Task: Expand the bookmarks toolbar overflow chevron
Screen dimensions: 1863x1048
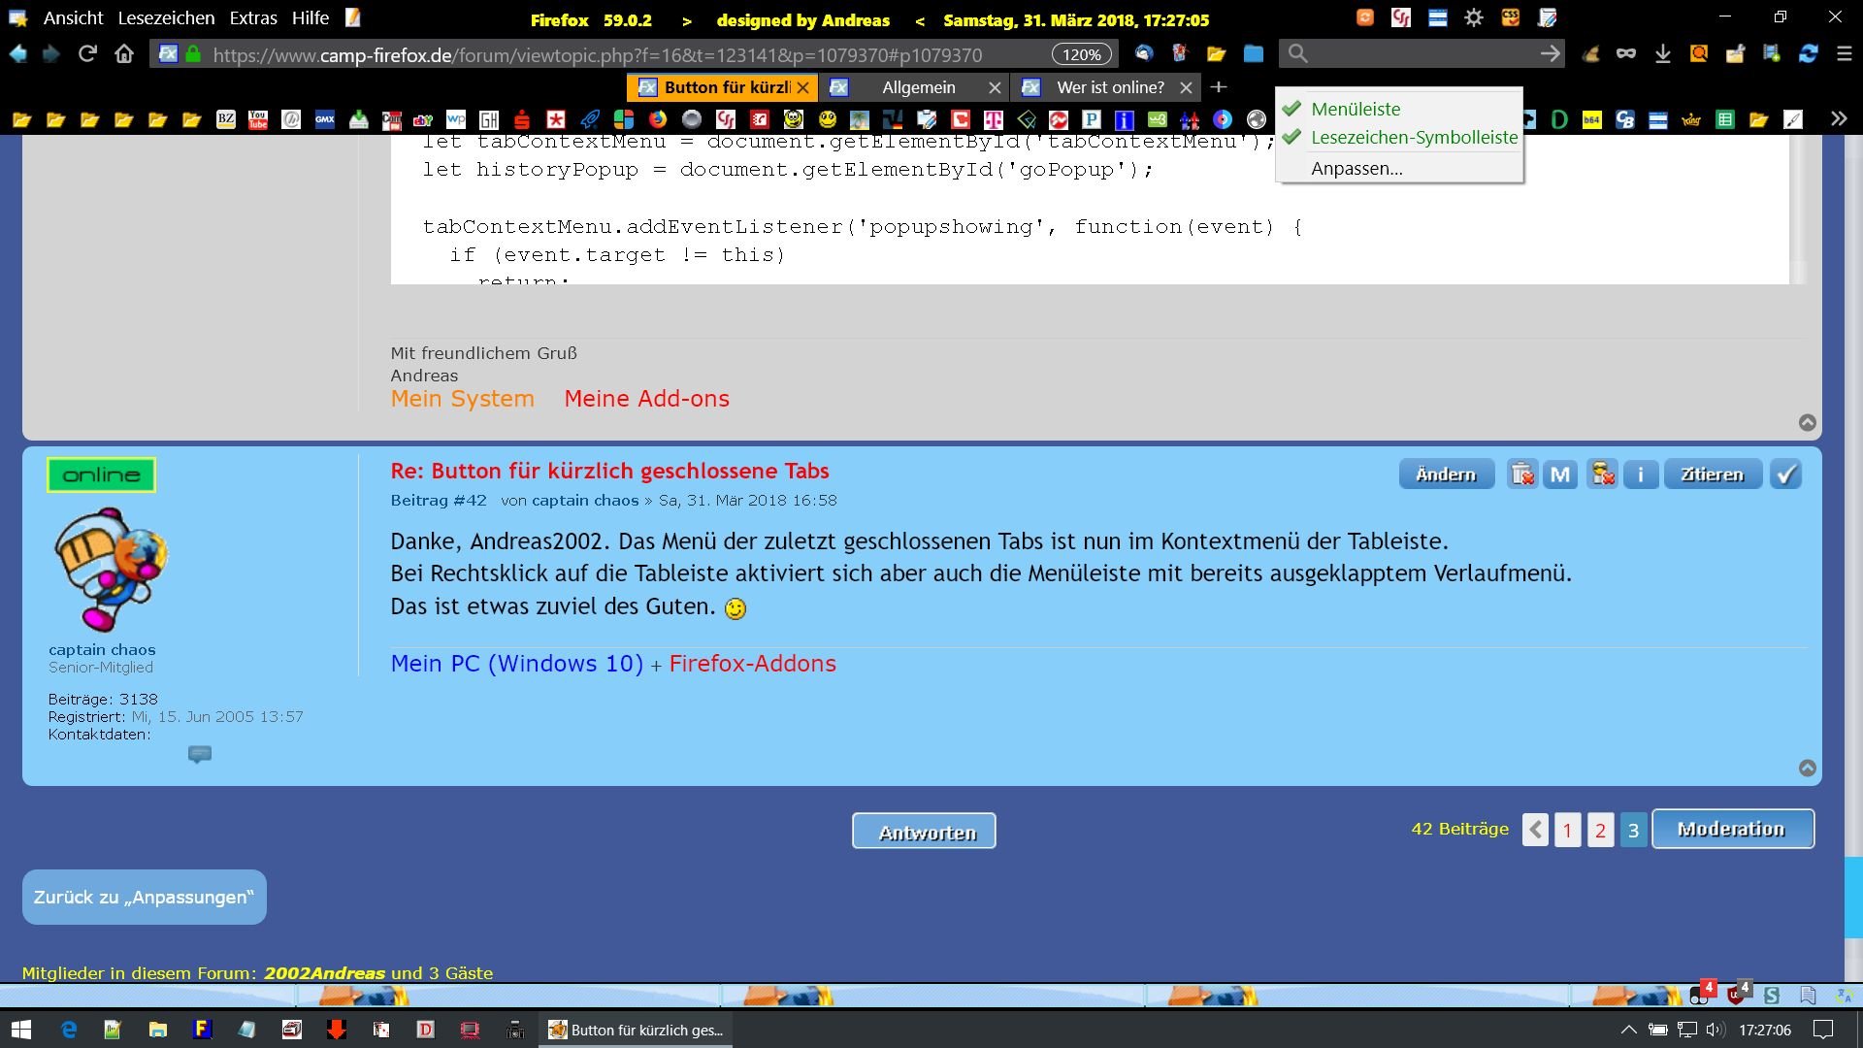Action: pyautogui.click(x=1838, y=119)
